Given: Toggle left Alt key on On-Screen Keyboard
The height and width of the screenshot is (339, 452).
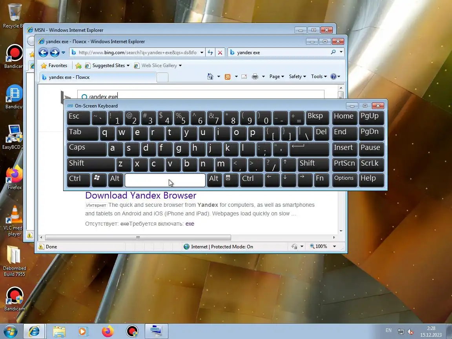Looking at the screenshot, I should tap(116, 180).
